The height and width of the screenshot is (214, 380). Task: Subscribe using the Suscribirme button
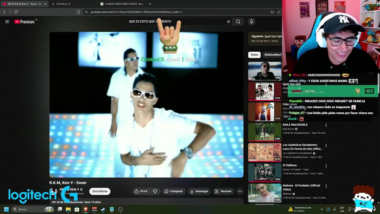(100, 191)
